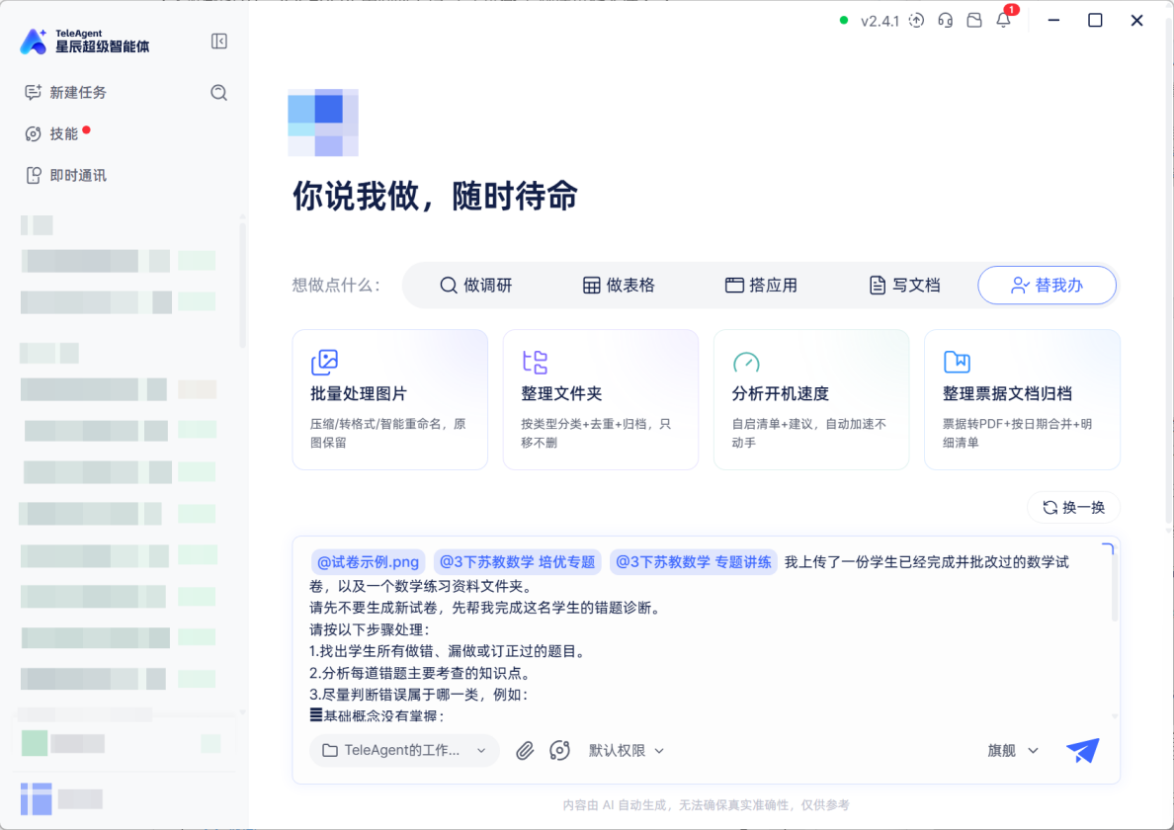The width and height of the screenshot is (1174, 830).
Task: Expand the input box with corner icon
Action: (1108, 549)
